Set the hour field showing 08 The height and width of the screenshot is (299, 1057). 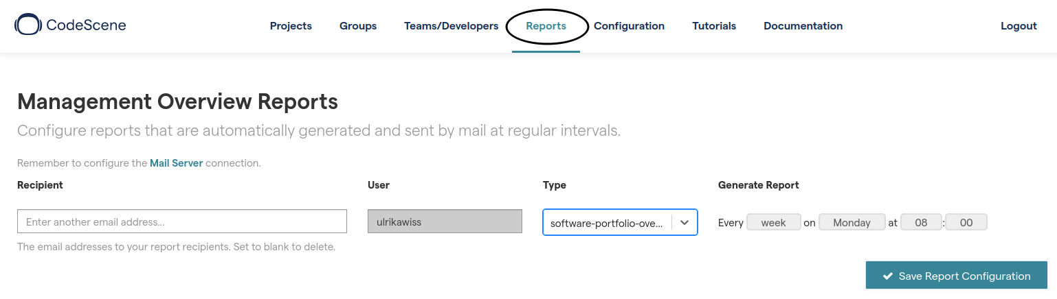pyautogui.click(x=921, y=222)
